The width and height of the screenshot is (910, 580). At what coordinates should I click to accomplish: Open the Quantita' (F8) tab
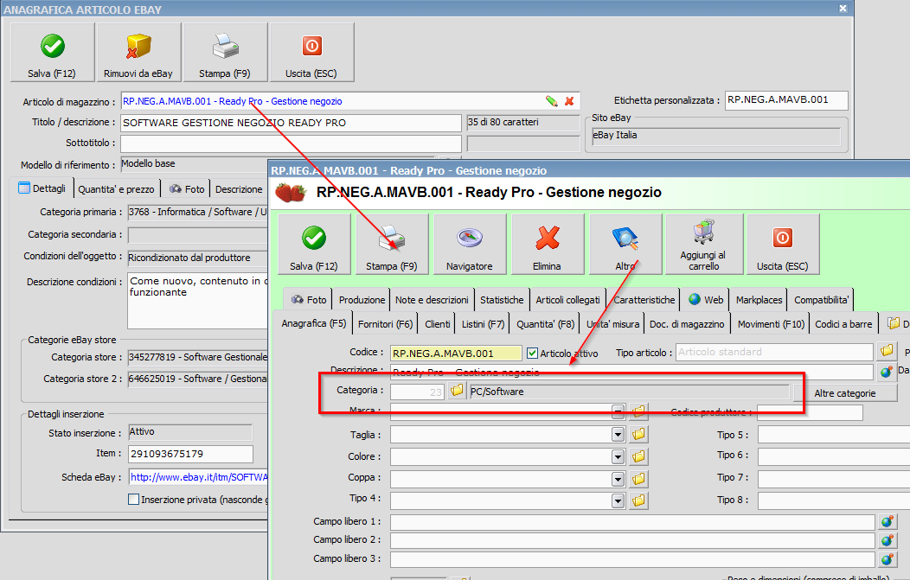[x=546, y=323]
